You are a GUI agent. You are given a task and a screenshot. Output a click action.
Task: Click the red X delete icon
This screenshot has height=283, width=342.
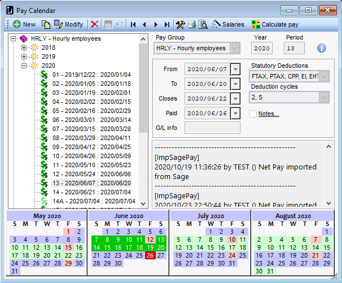pos(94,25)
